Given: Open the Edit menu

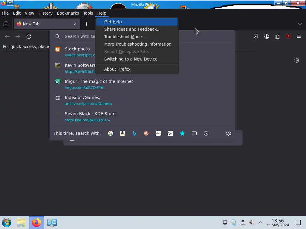Looking at the screenshot, I should coord(17,13).
